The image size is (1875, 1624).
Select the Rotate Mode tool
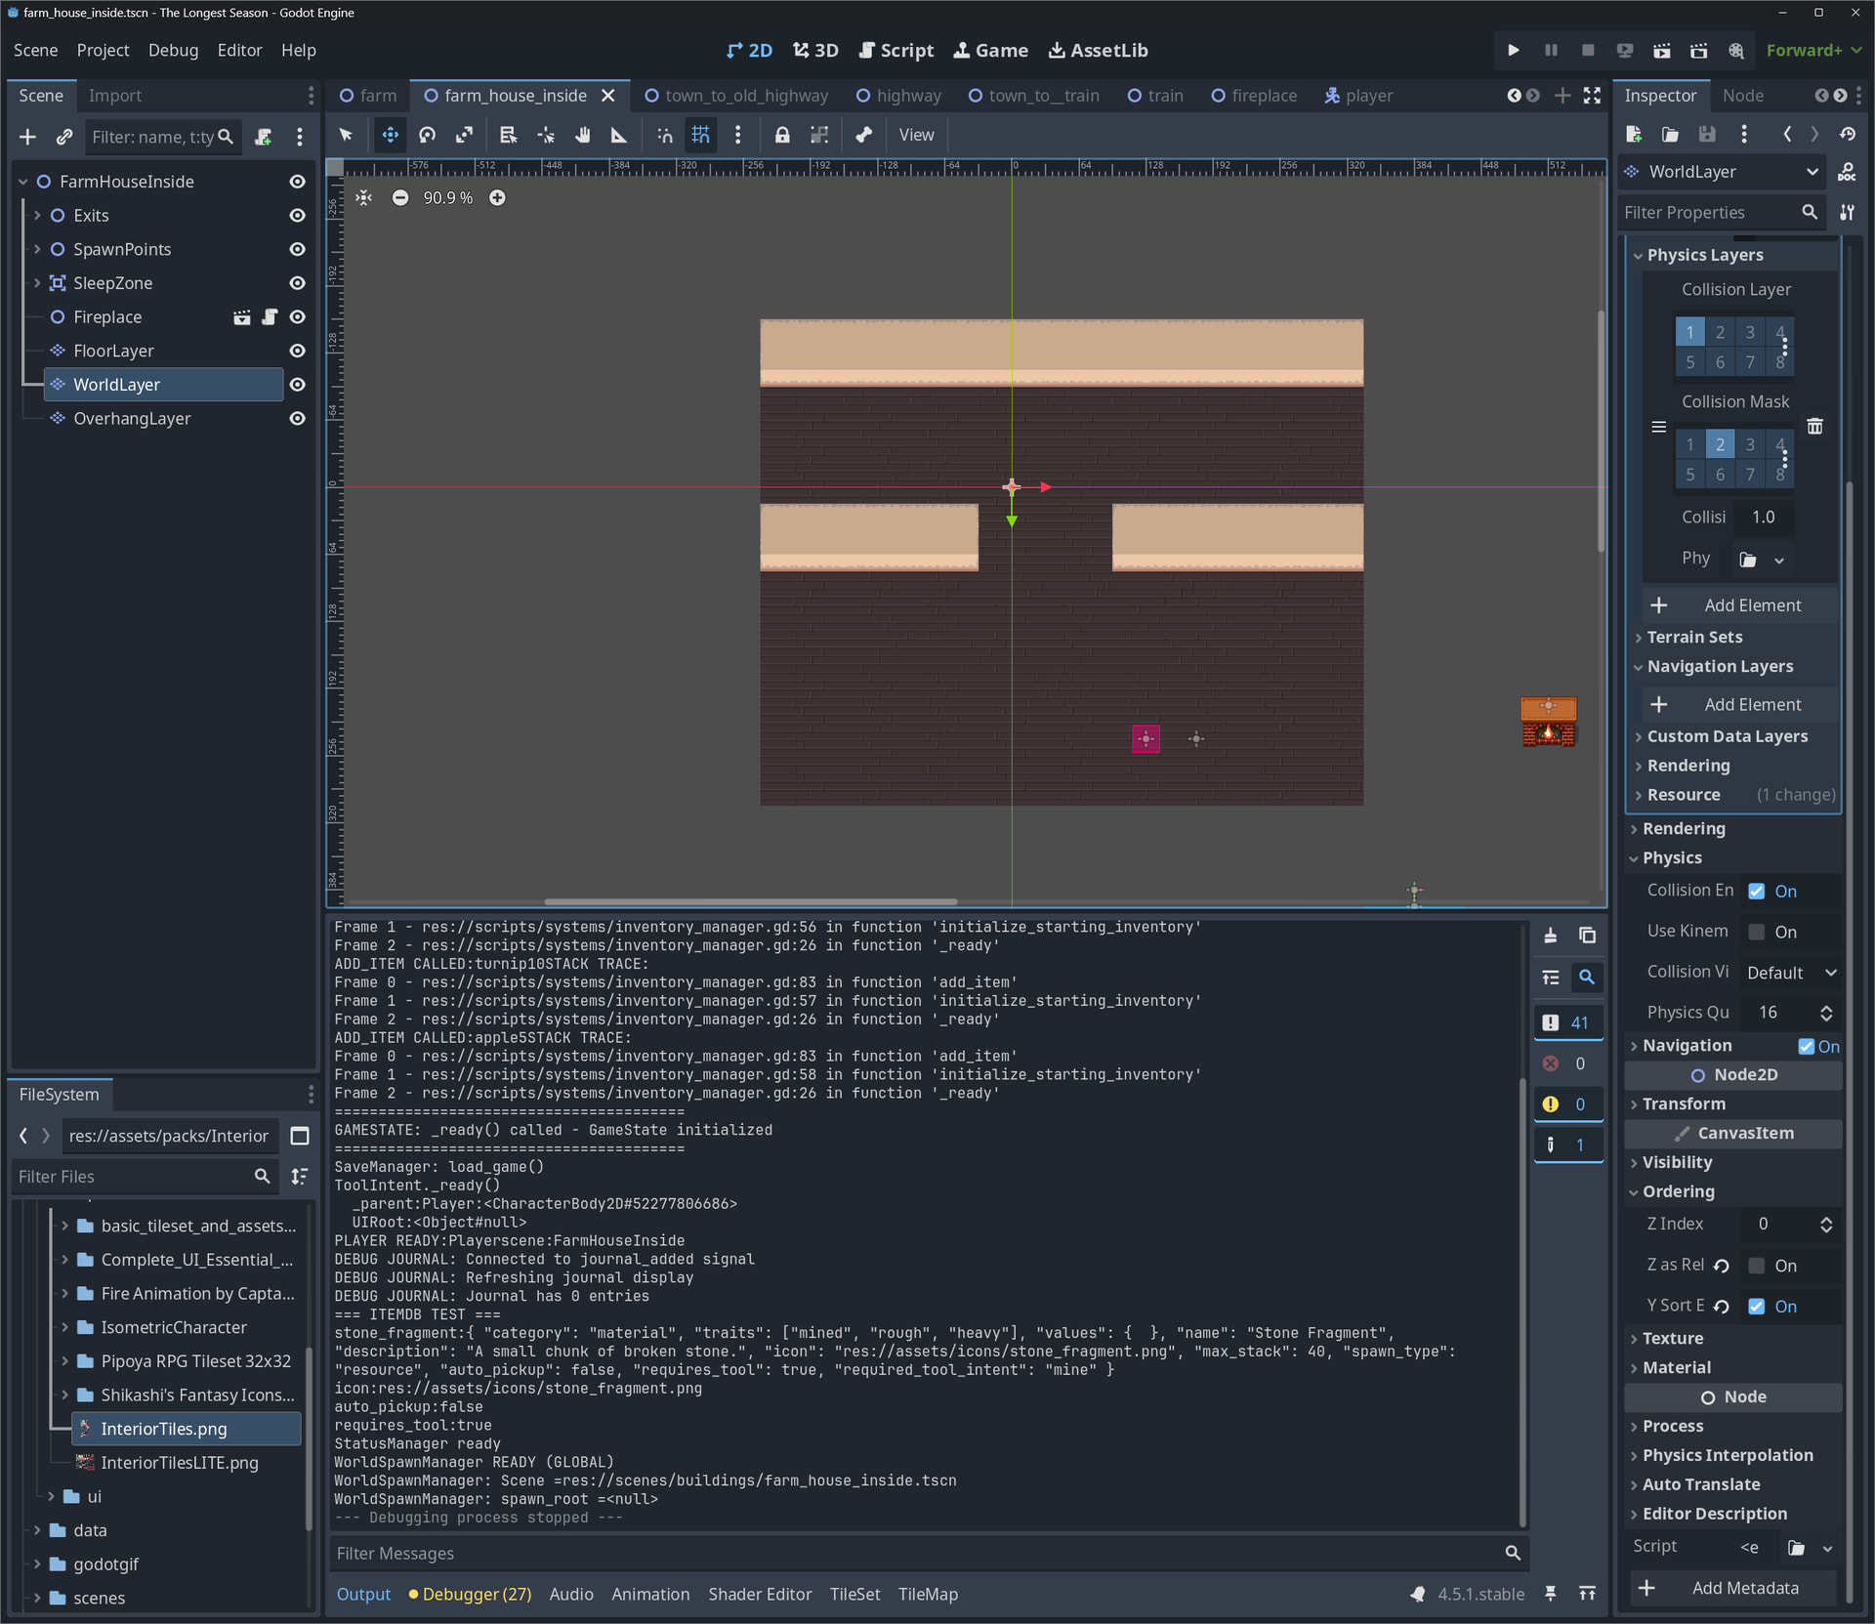[427, 136]
